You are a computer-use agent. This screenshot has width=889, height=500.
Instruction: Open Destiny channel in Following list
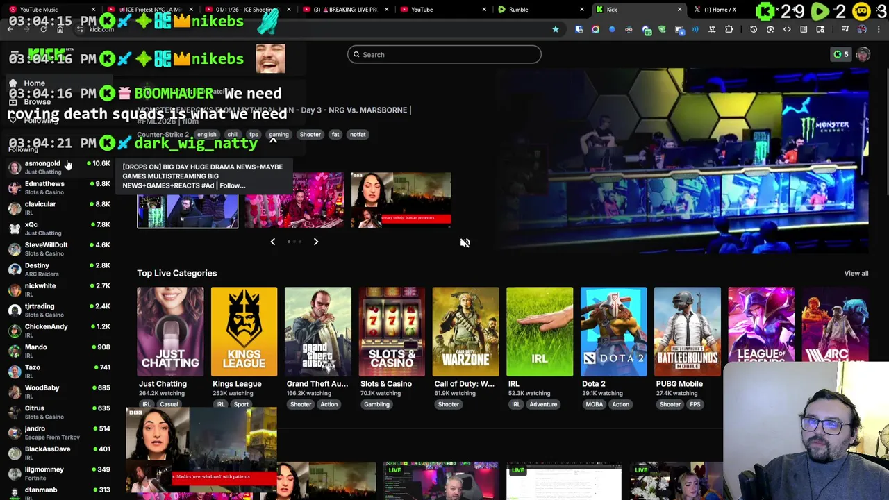tap(59, 269)
